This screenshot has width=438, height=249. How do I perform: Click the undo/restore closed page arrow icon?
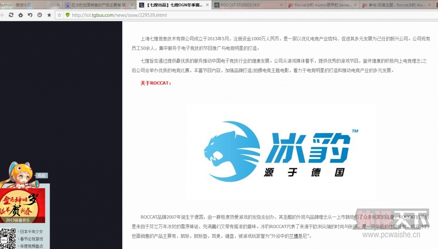[x=30, y=15]
